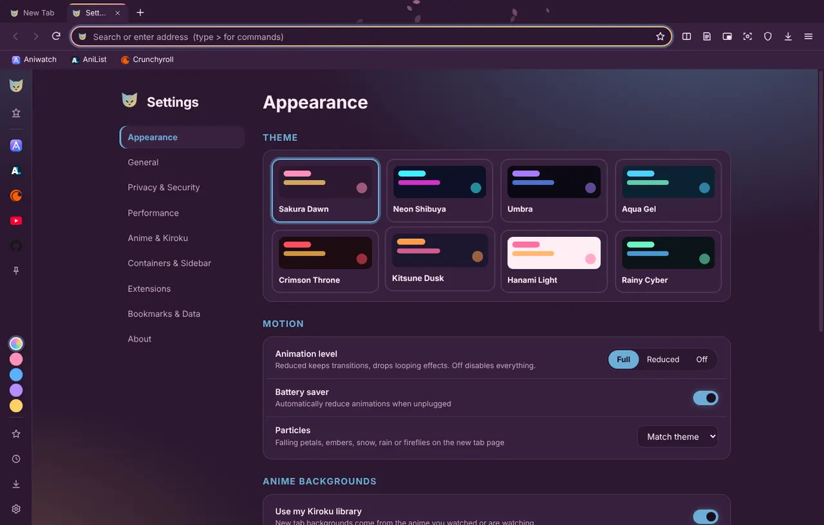
Task: Open Containers & Sidebar settings
Action: 182,263
